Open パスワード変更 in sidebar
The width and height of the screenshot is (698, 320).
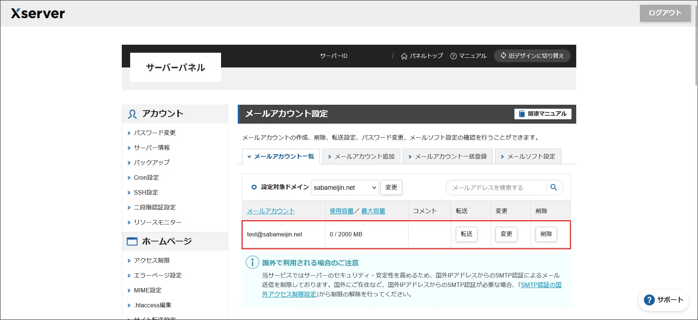155,133
